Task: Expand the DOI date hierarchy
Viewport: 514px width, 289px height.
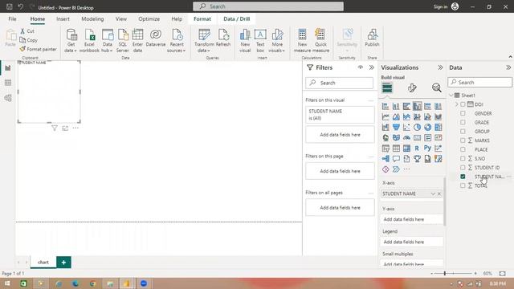Action: point(457,104)
